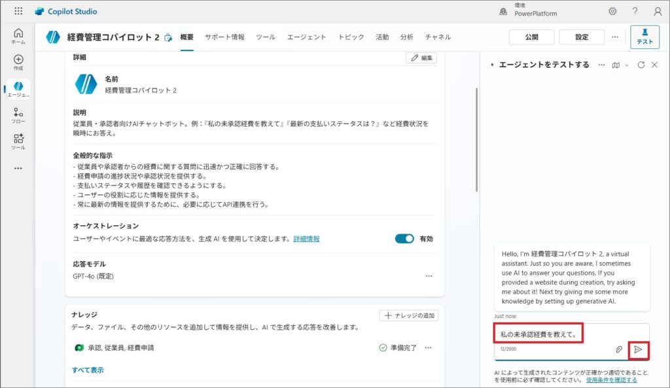Switch to the 概要 tab
This screenshot has width=670, height=388.
click(186, 37)
